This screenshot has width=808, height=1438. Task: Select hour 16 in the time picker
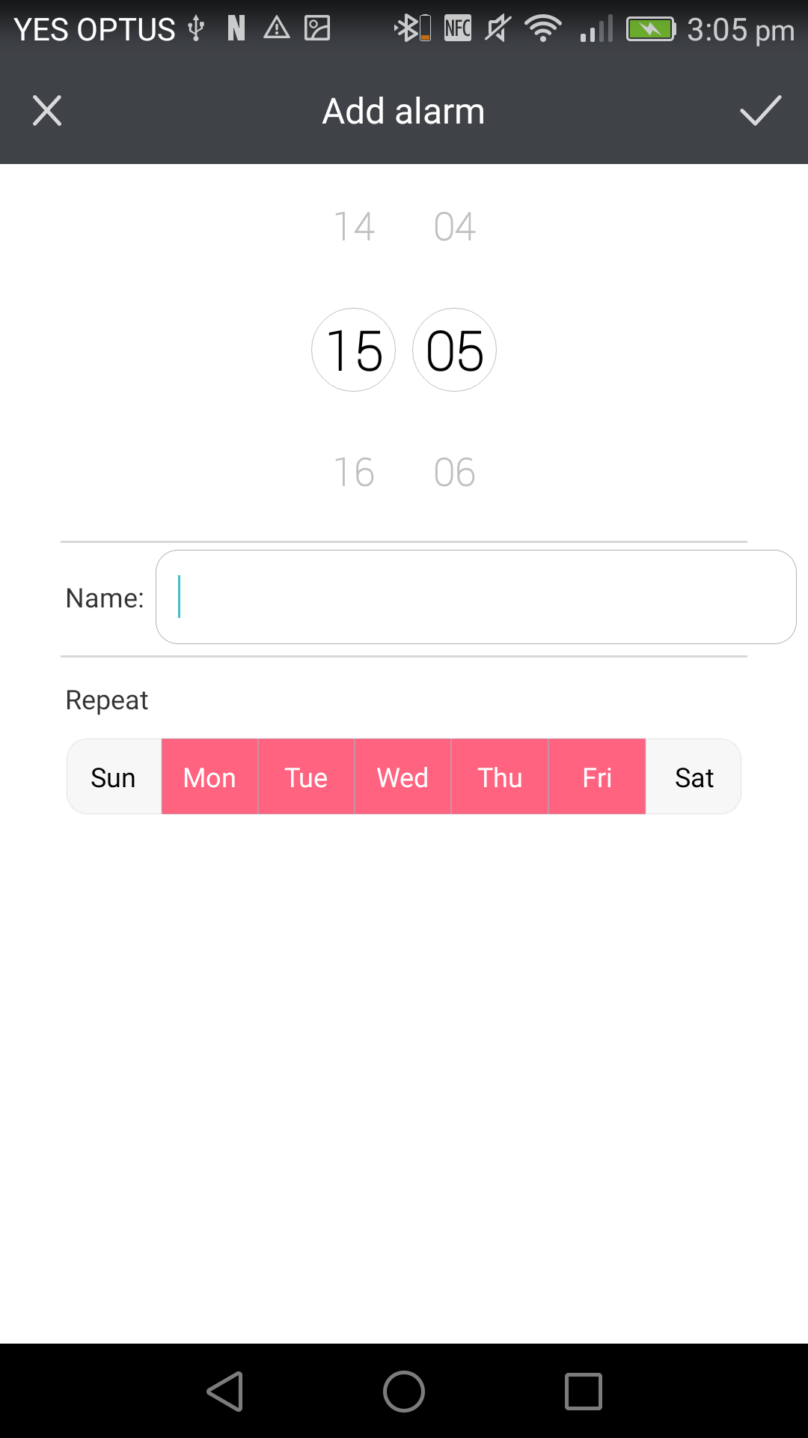pos(354,472)
